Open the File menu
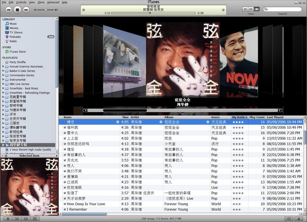Screen dimensions: 307x222 point(4,2)
